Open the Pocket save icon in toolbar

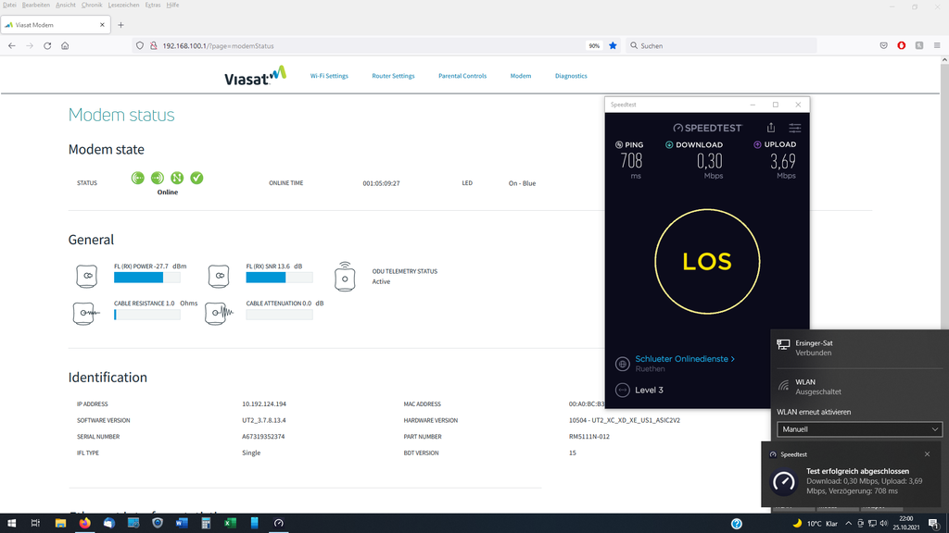(883, 46)
